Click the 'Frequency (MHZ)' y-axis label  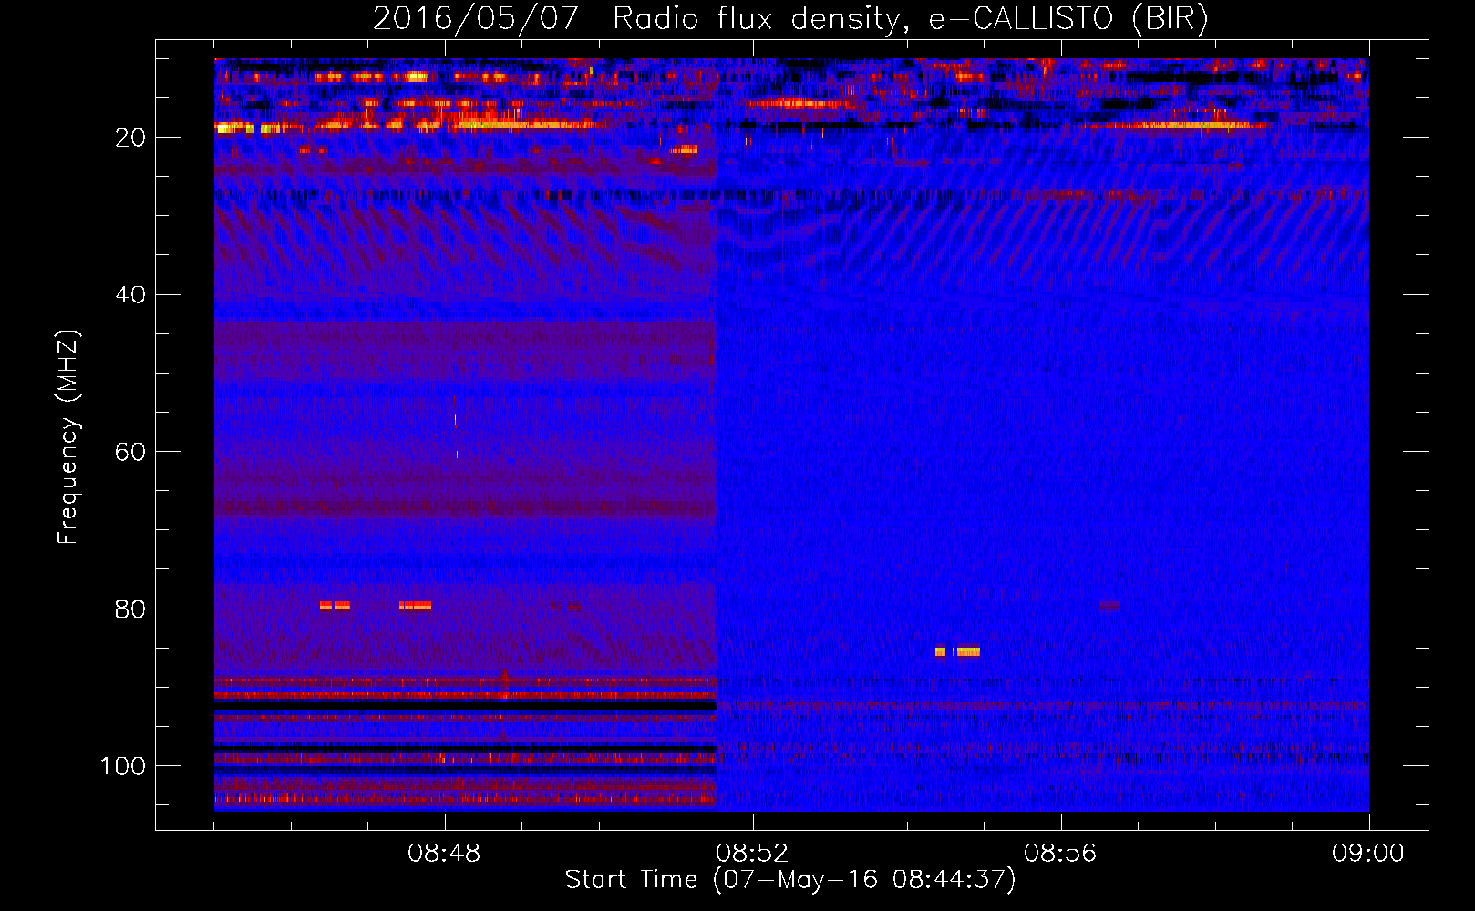68,437
